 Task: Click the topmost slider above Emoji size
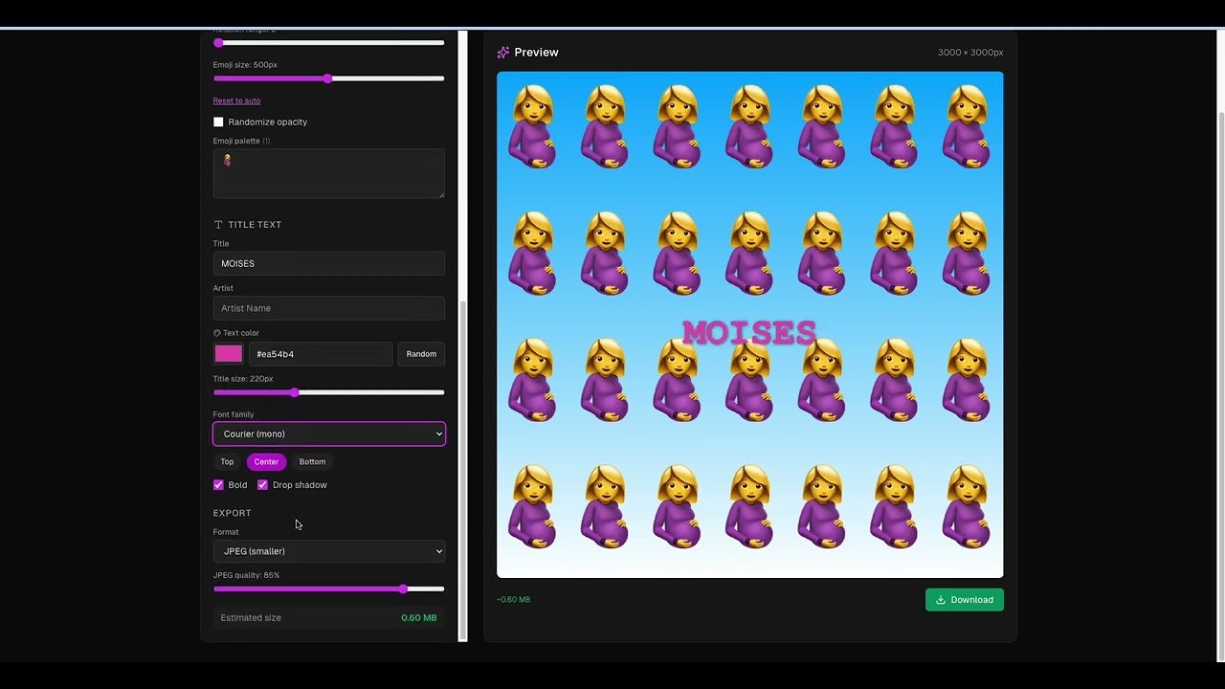(x=329, y=43)
